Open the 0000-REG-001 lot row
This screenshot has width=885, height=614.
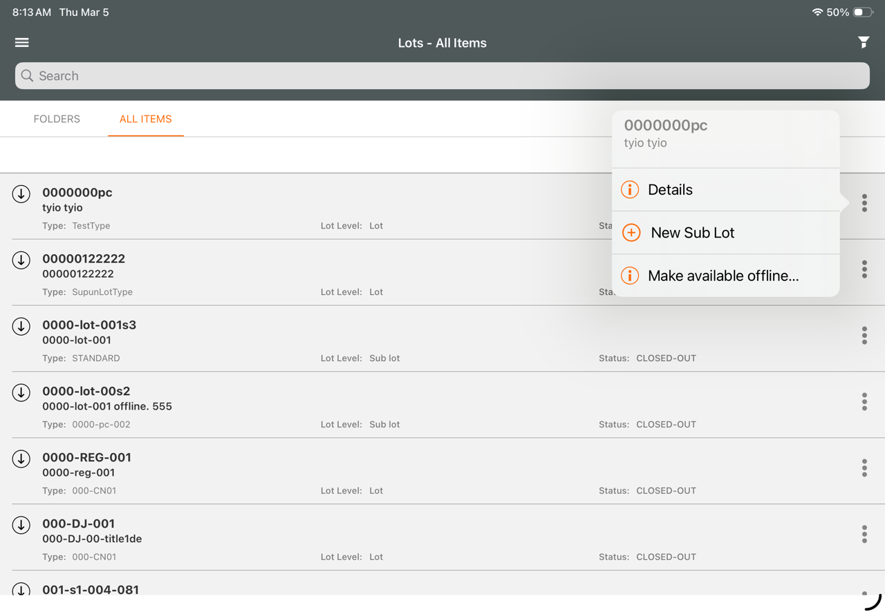coord(415,471)
